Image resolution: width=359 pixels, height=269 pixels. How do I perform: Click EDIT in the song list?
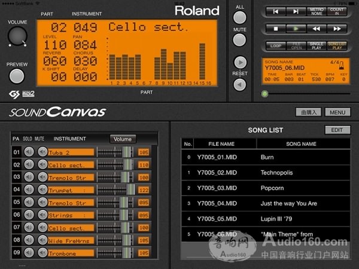[337, 130]
